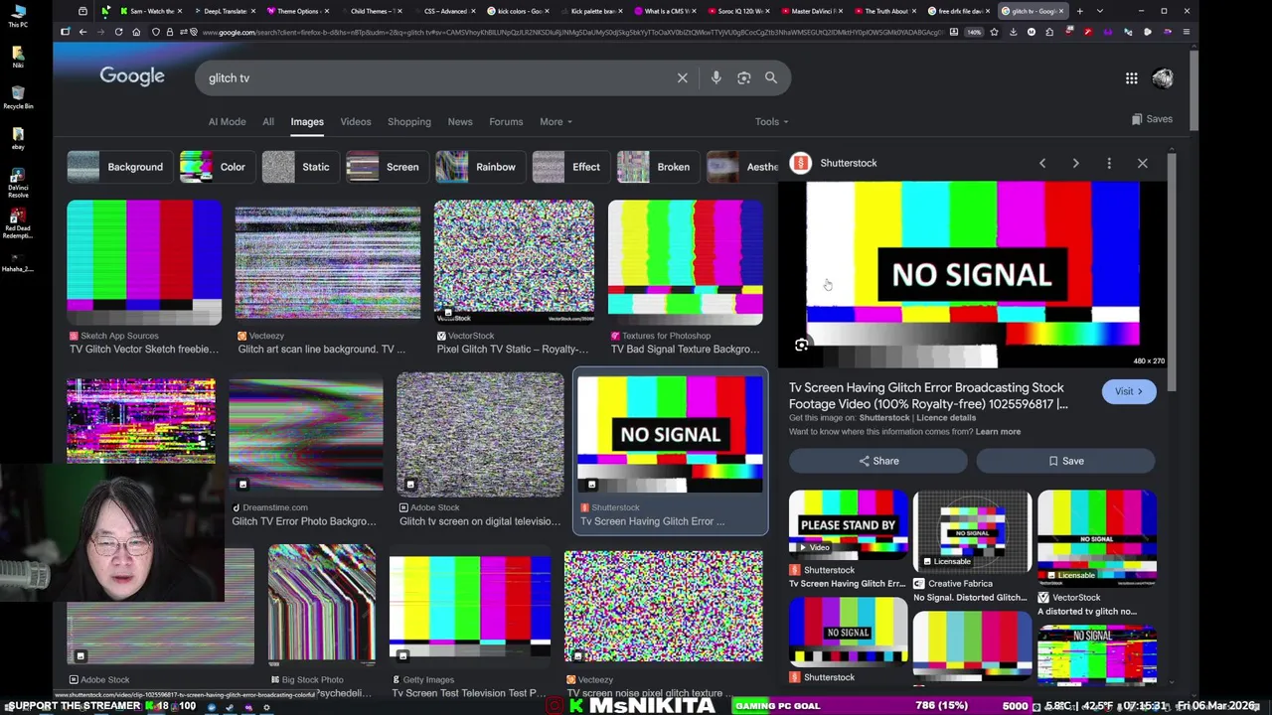Switch to the Shopping results tab
Viewport: 1272px width, 715px height.
click(x=409, y=122)
